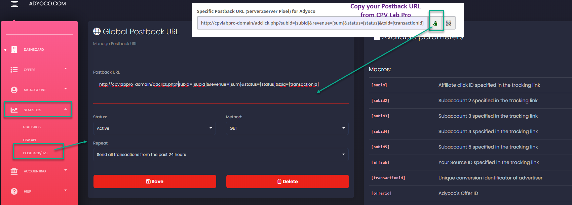Click the [transactionid] macro
The height and width of the screenshot is (205, 572).
pos(388,178)
